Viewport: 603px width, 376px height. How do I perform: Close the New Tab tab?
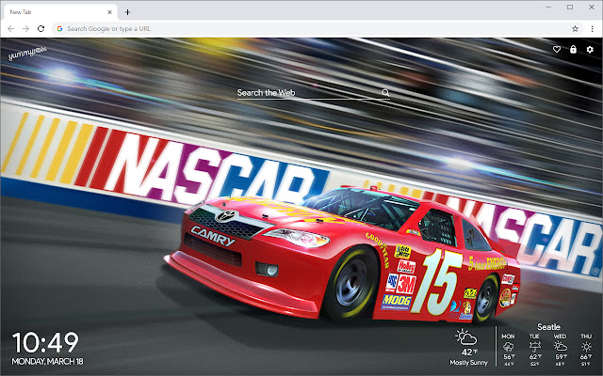point(109,12)
